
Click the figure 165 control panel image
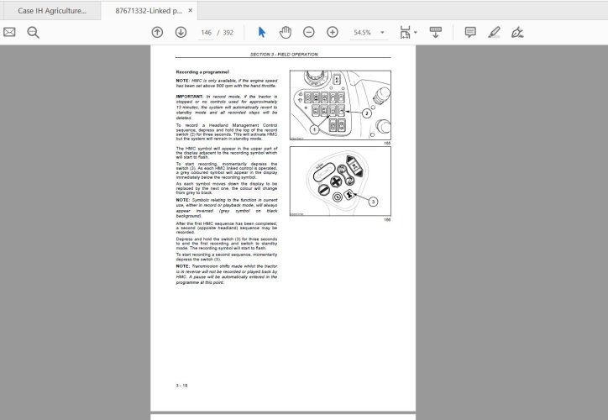click(x=340, y=104)
